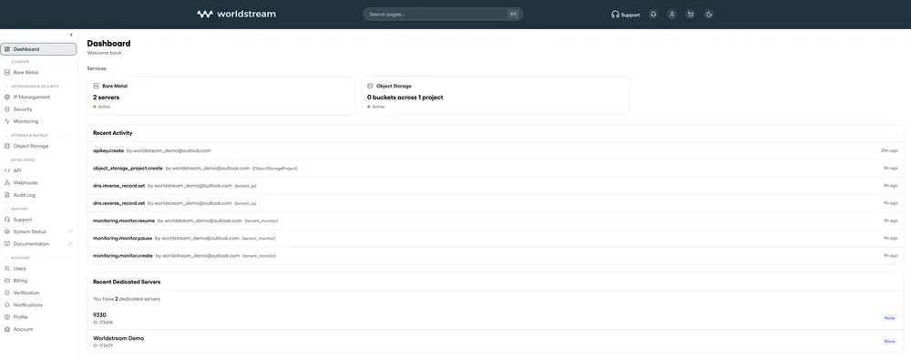Select the monitoring.monitor.pause activity entry

[495, 238]
